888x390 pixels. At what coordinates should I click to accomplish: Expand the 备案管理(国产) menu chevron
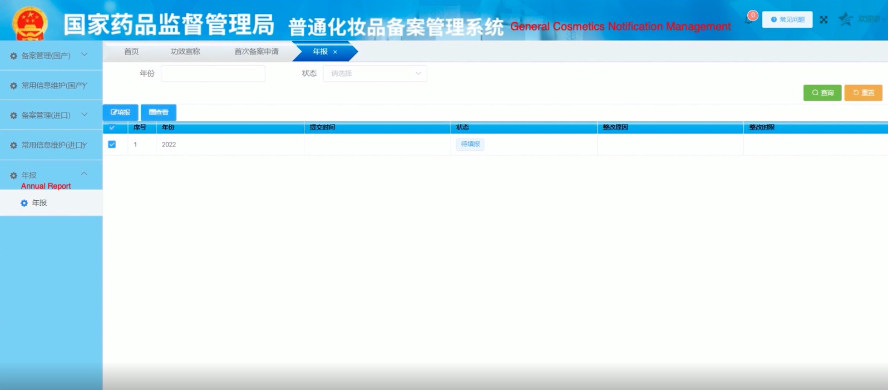pos(85,55)
